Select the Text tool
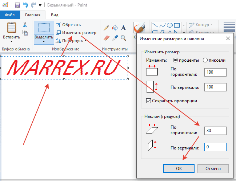Viewport: 236px width, 181px height. click(x=123, y=28)
